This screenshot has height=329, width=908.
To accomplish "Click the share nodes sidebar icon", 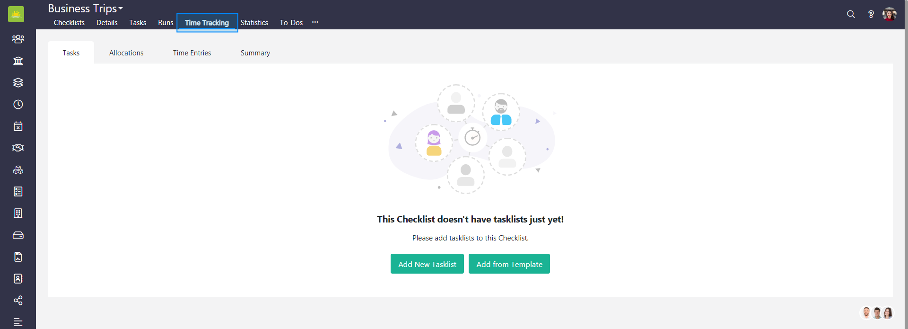I will pyautogui.click(x=18, y=300).
